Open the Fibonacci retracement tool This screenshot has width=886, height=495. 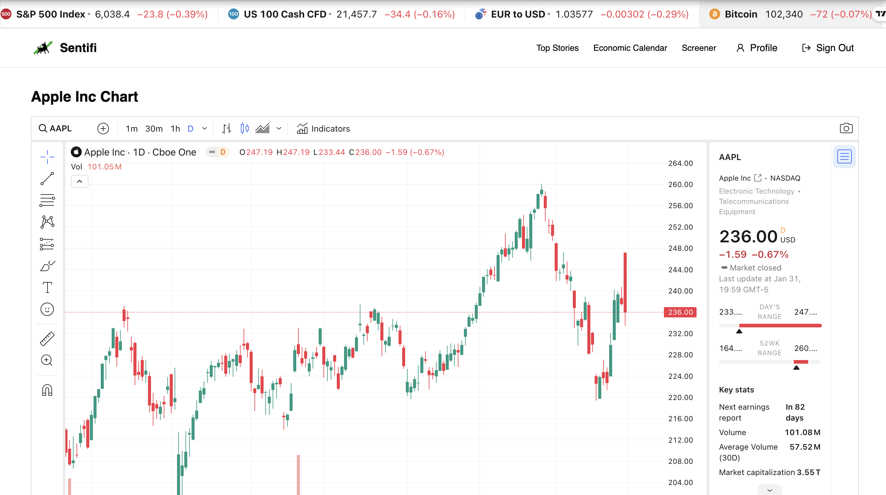[x=47, y=200]
